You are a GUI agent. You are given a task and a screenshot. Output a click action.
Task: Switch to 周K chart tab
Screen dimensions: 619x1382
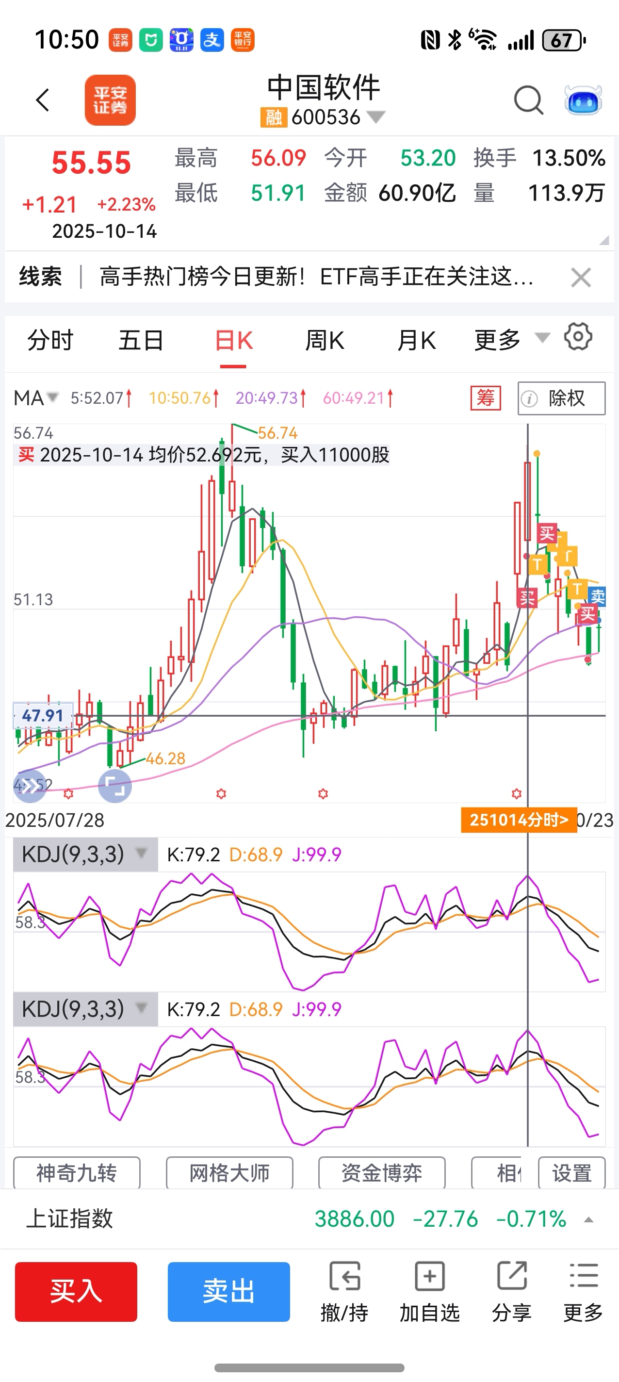(325, 340)
